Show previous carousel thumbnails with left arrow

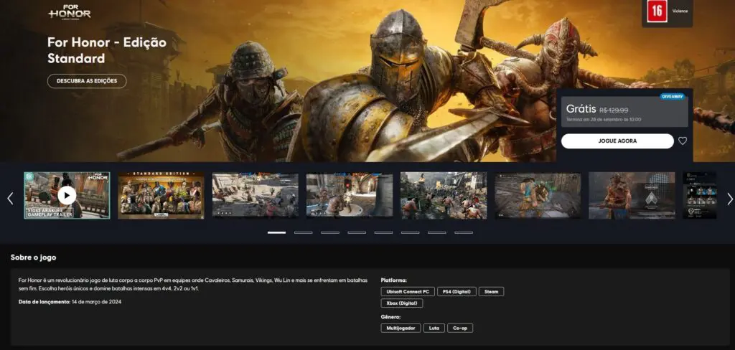[x=10, y=199]
